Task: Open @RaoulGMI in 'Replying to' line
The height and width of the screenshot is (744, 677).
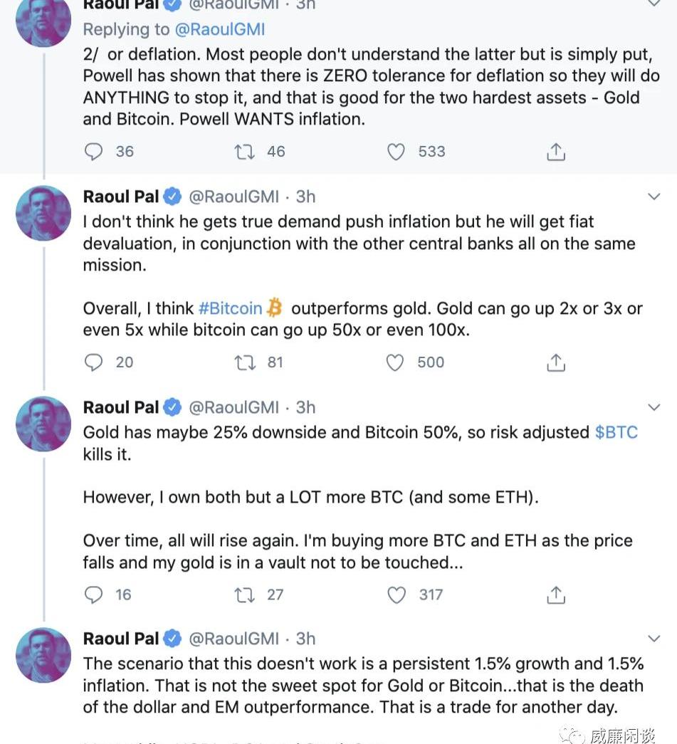Action: 220,29
